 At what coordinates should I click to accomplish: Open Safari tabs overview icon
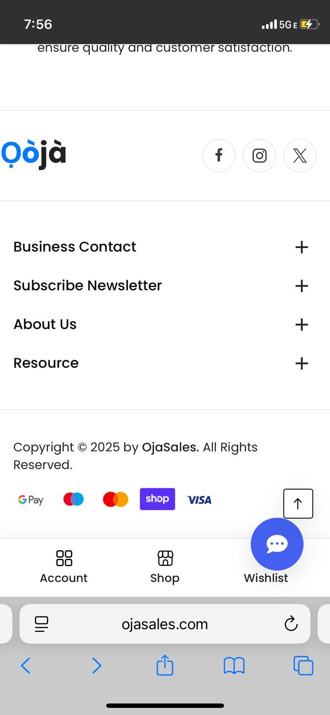coord(303,665)
